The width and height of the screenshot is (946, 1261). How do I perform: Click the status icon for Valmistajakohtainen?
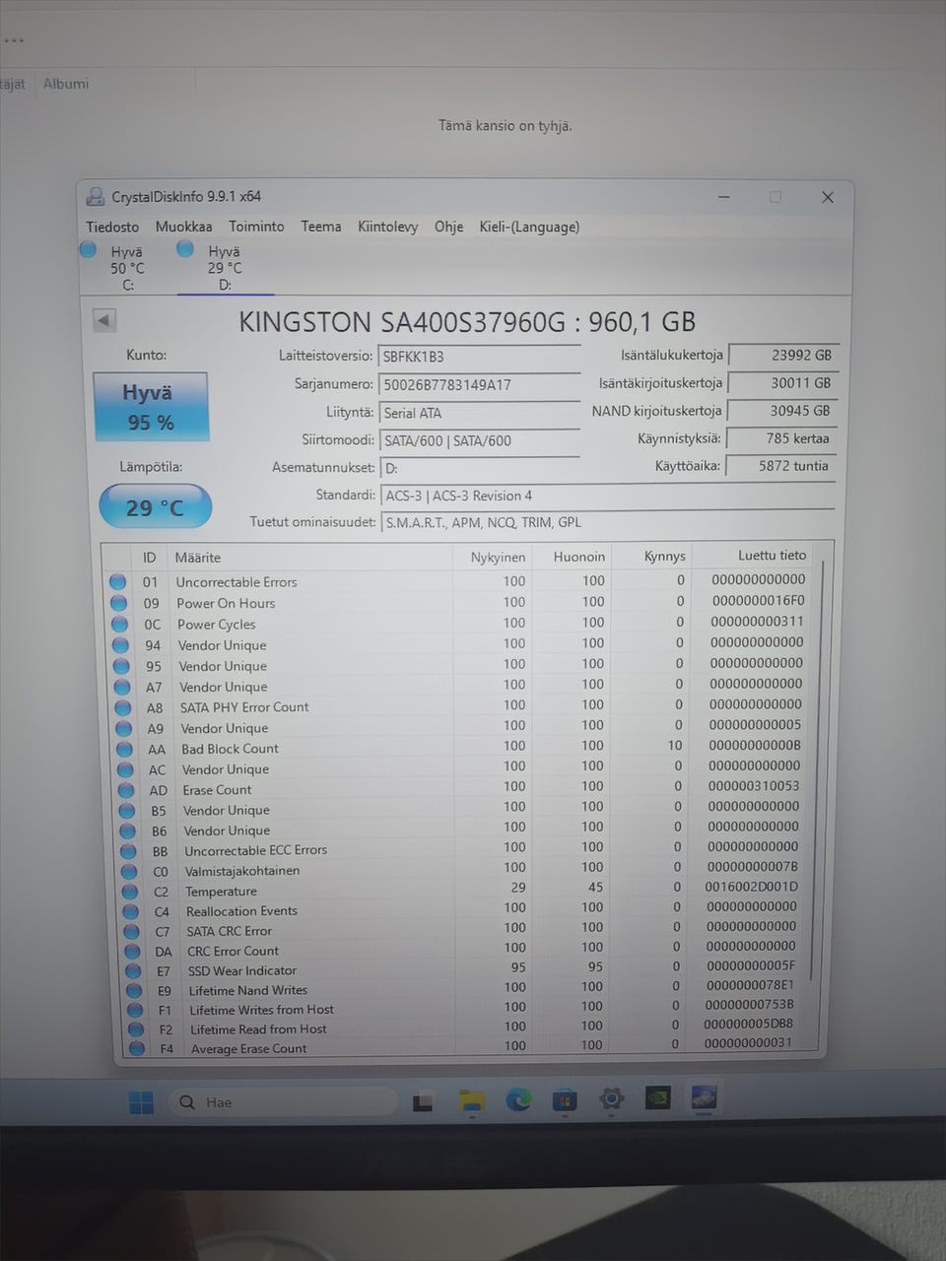129,871
